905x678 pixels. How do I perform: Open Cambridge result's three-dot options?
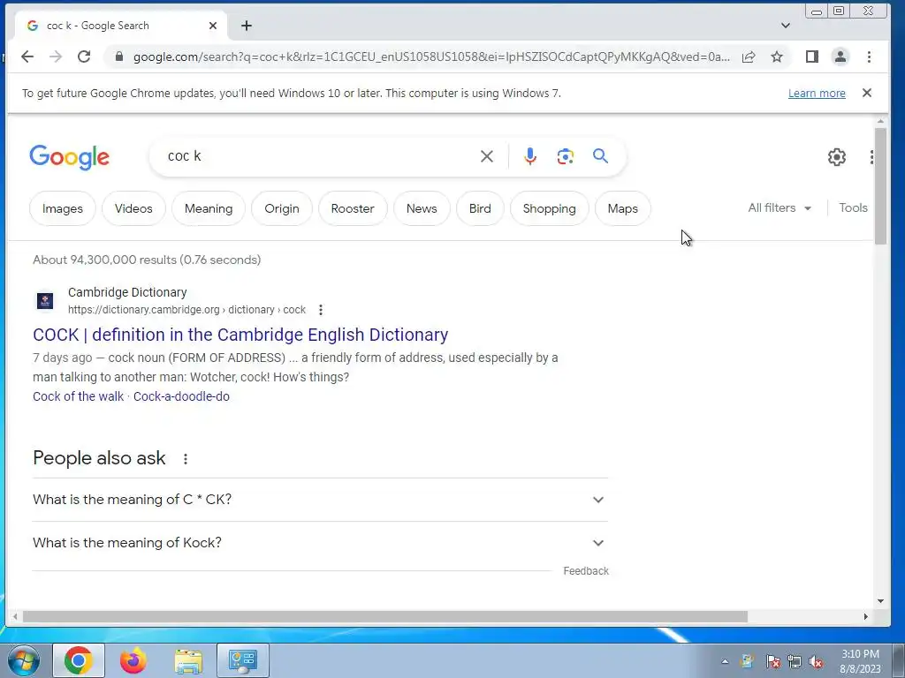click(x=321, y=310)
